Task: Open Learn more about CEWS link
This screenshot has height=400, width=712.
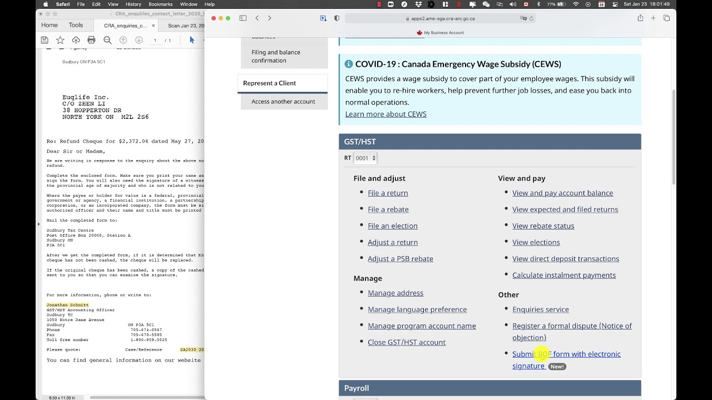Action: click(x=385, y=114)
